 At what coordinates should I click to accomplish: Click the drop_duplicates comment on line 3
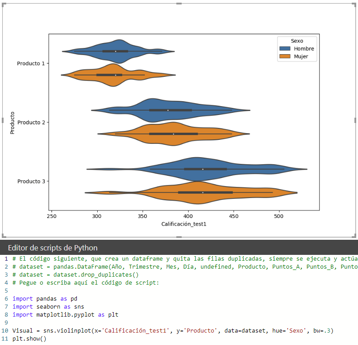click(76, 275)
